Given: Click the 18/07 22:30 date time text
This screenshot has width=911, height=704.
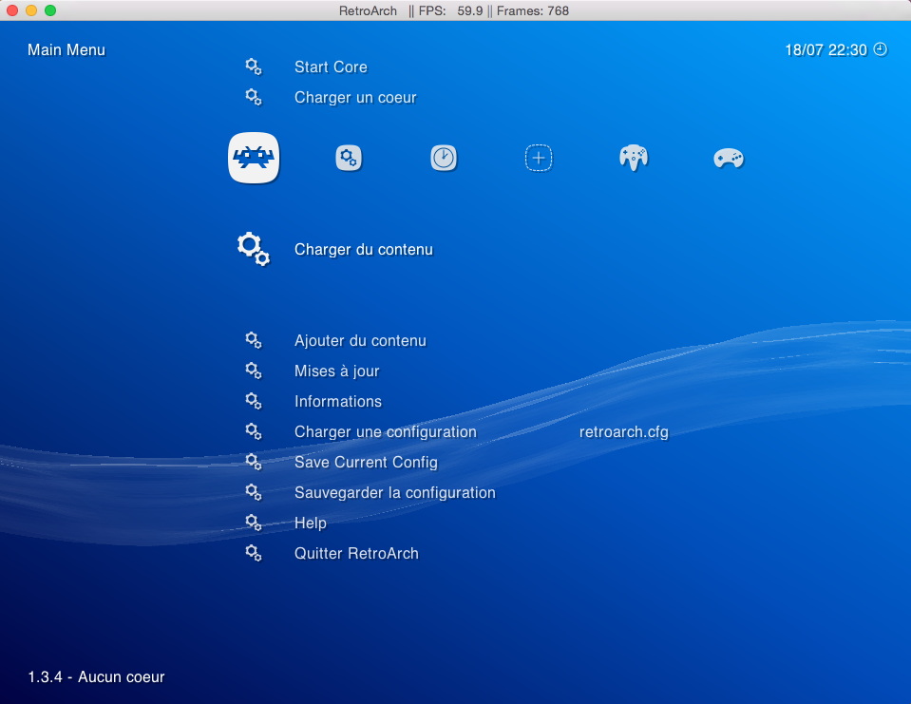Looking at the screenshot, I should [x=826, y=50].
